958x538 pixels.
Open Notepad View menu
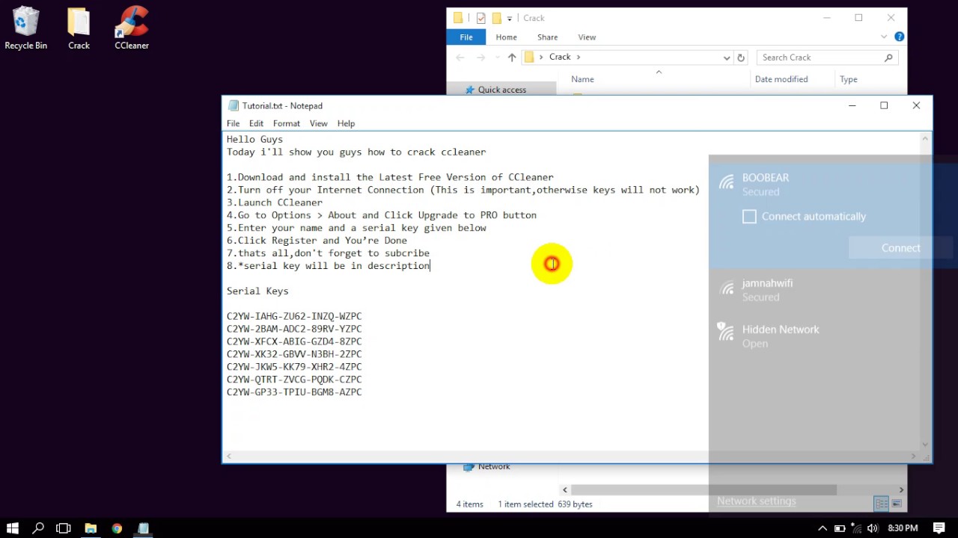pyautogui.click(x=318, y=123)
